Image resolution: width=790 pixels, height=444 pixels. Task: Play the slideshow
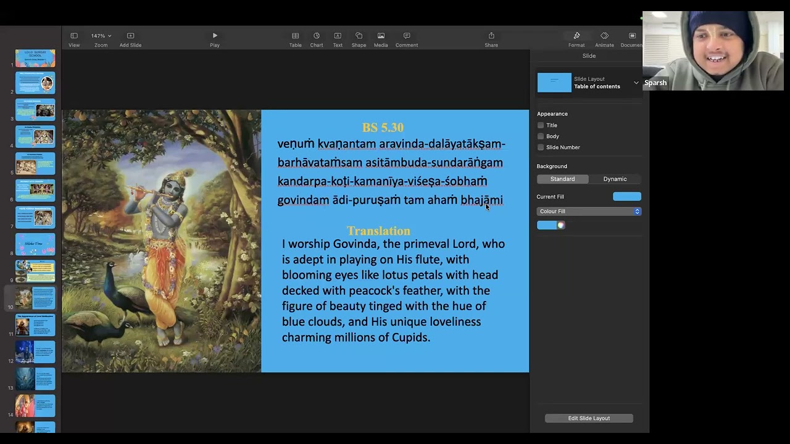(x=215, y=36)
